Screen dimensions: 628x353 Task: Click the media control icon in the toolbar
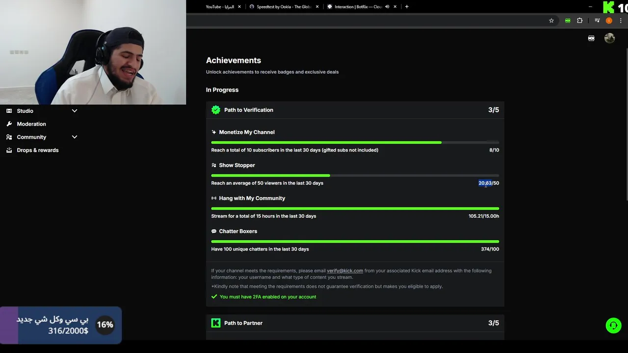pos(597,21)
